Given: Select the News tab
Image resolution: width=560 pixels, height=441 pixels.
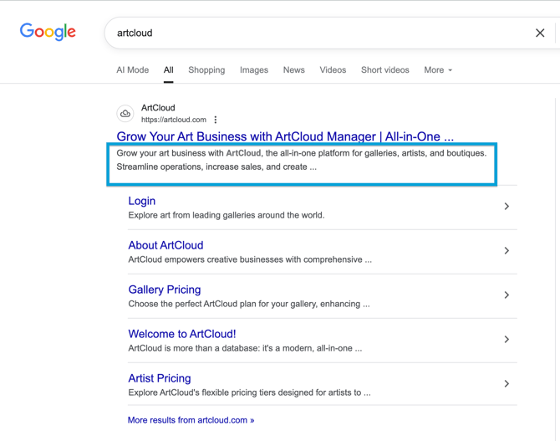Looking at the screenshot, I should click(293, 70).
